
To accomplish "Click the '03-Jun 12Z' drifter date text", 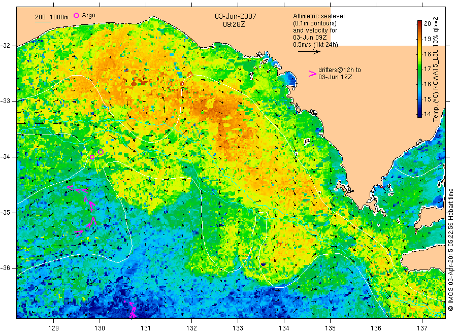I will pos(335,77).
